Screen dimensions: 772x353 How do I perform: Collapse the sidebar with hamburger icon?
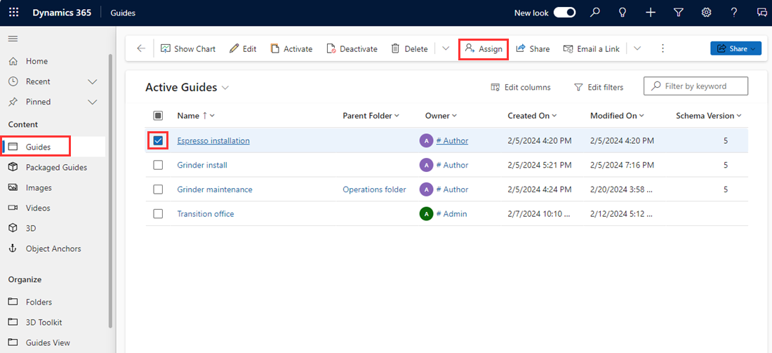tap(13, 38)
